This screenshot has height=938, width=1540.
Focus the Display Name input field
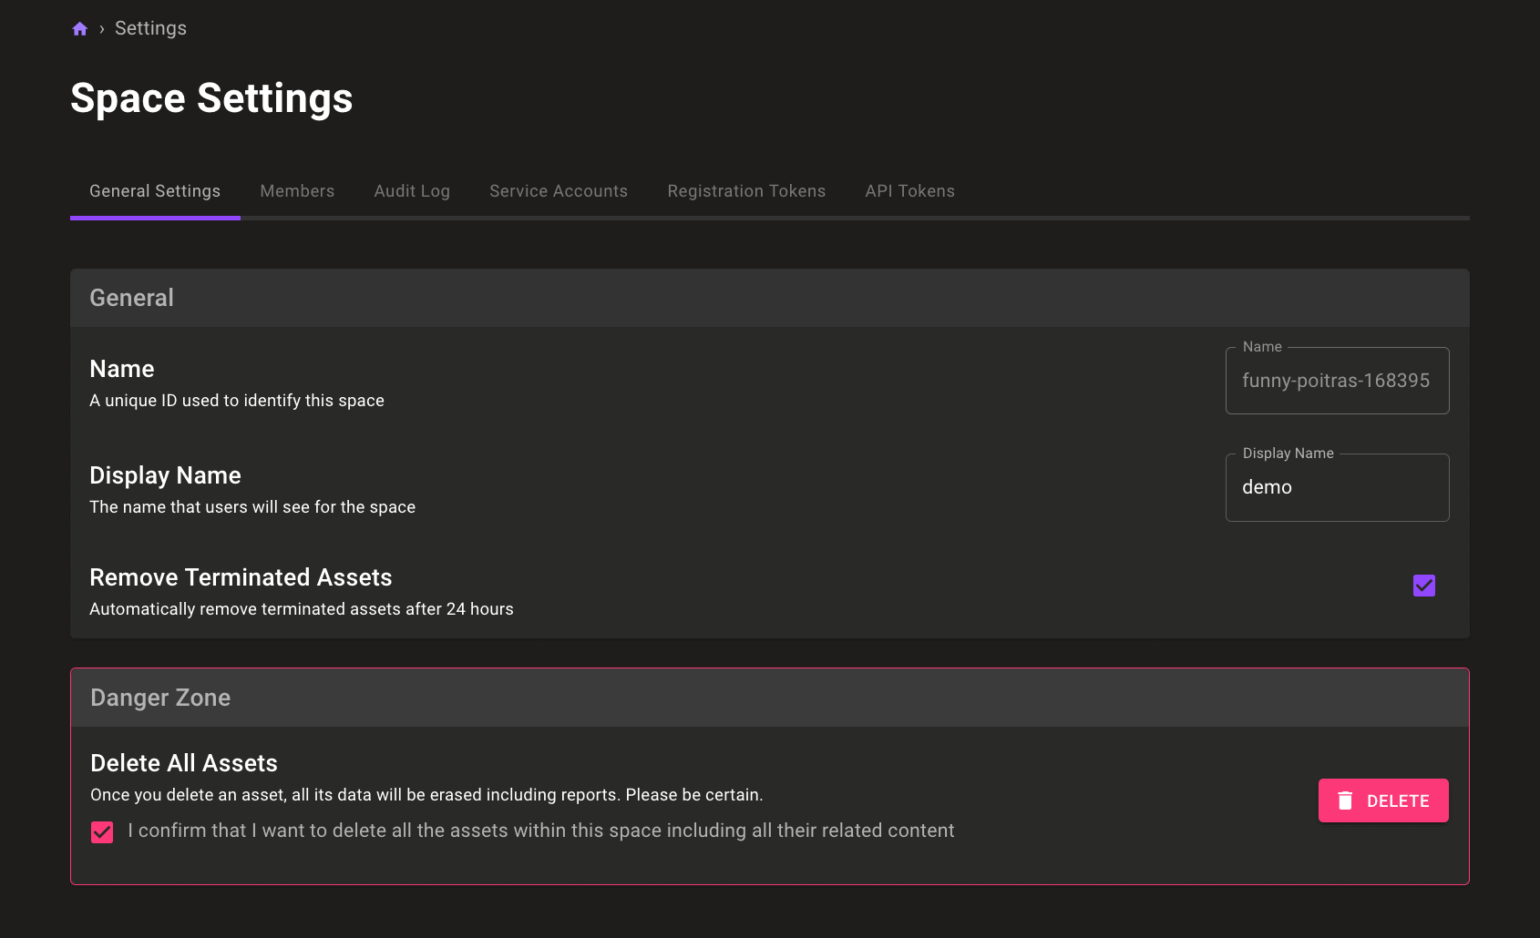(1336, 488)
